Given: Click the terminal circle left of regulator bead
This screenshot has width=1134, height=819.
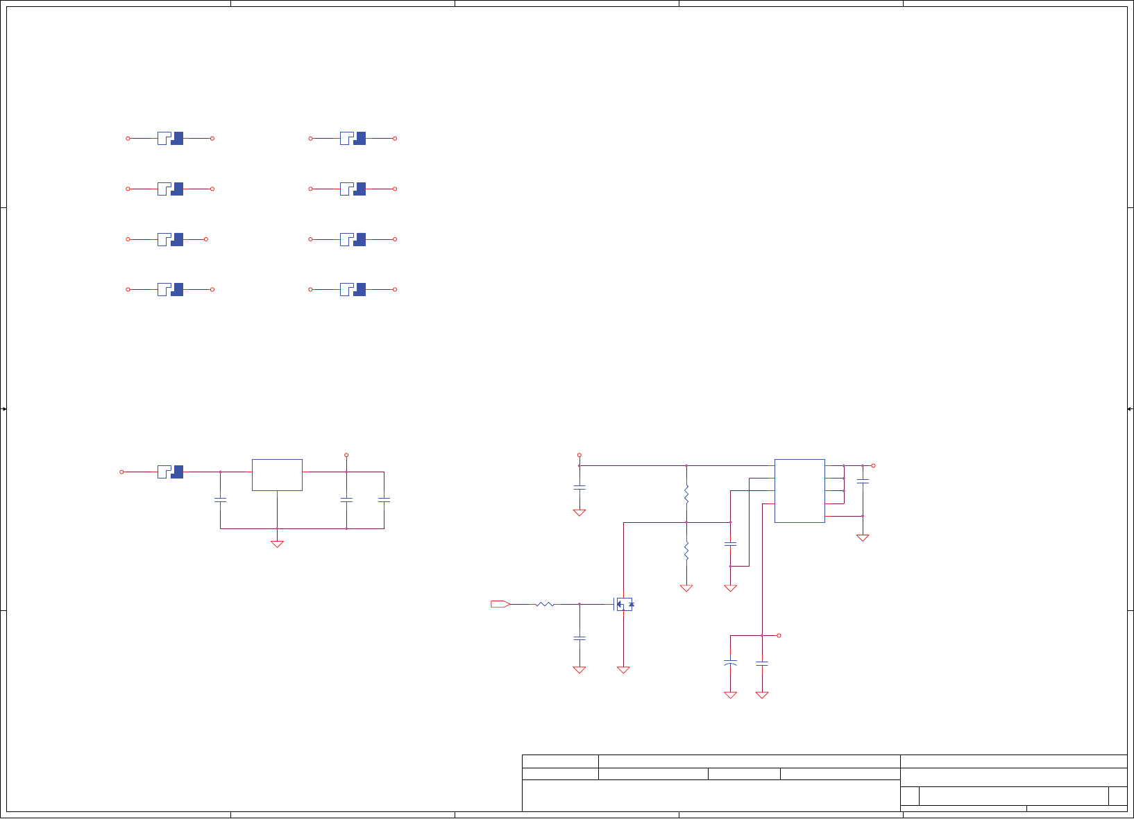Looking at the screenshot, I should tap(121, 472).
